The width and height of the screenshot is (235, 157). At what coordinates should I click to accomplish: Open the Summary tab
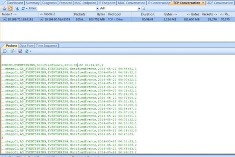click(33, 3)
